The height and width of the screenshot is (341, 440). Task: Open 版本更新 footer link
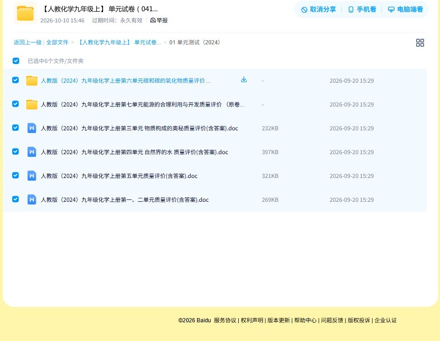(x=279, y=320)
